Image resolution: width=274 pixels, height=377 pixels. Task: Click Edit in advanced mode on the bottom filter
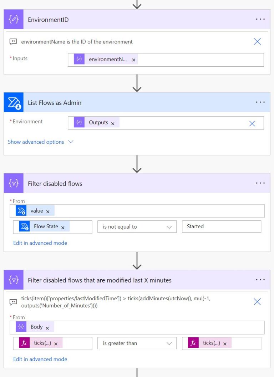[x=40, y=359]
